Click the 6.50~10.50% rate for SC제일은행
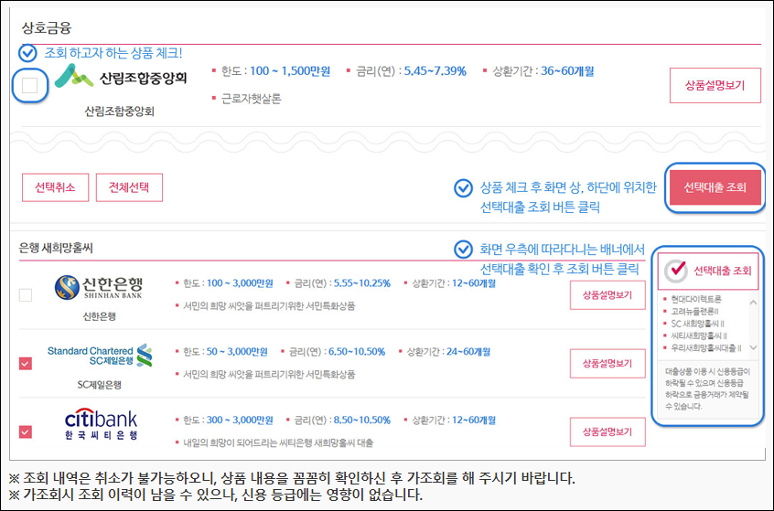 357,352
